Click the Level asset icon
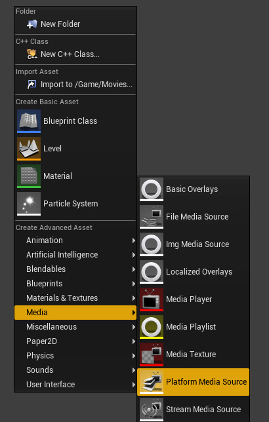Screen dimensions: 269x422 point(29,149)
